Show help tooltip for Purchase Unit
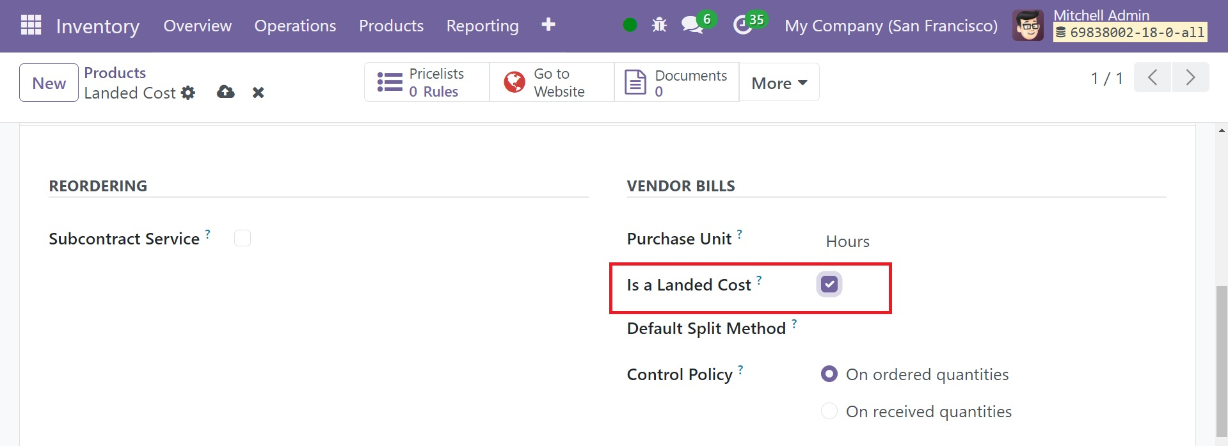Image resolution: width=1228 pixels, height=446 pixels. coord(739,234)
